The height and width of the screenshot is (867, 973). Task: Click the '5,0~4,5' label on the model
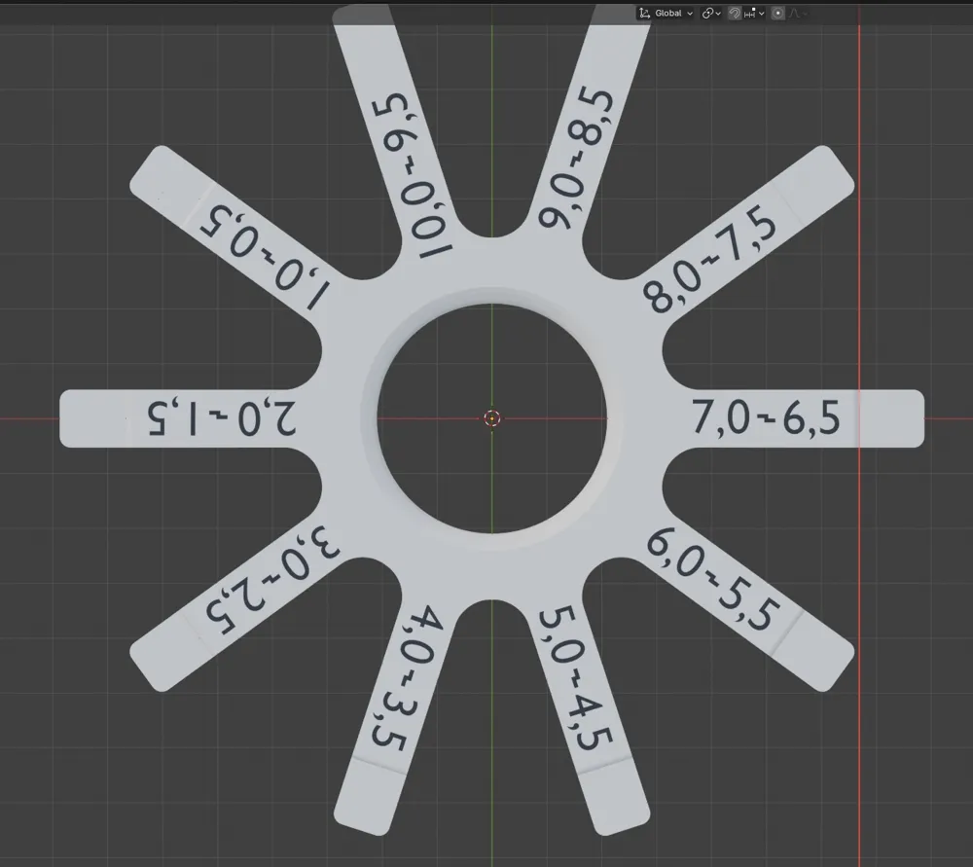[x=575, y=679]
